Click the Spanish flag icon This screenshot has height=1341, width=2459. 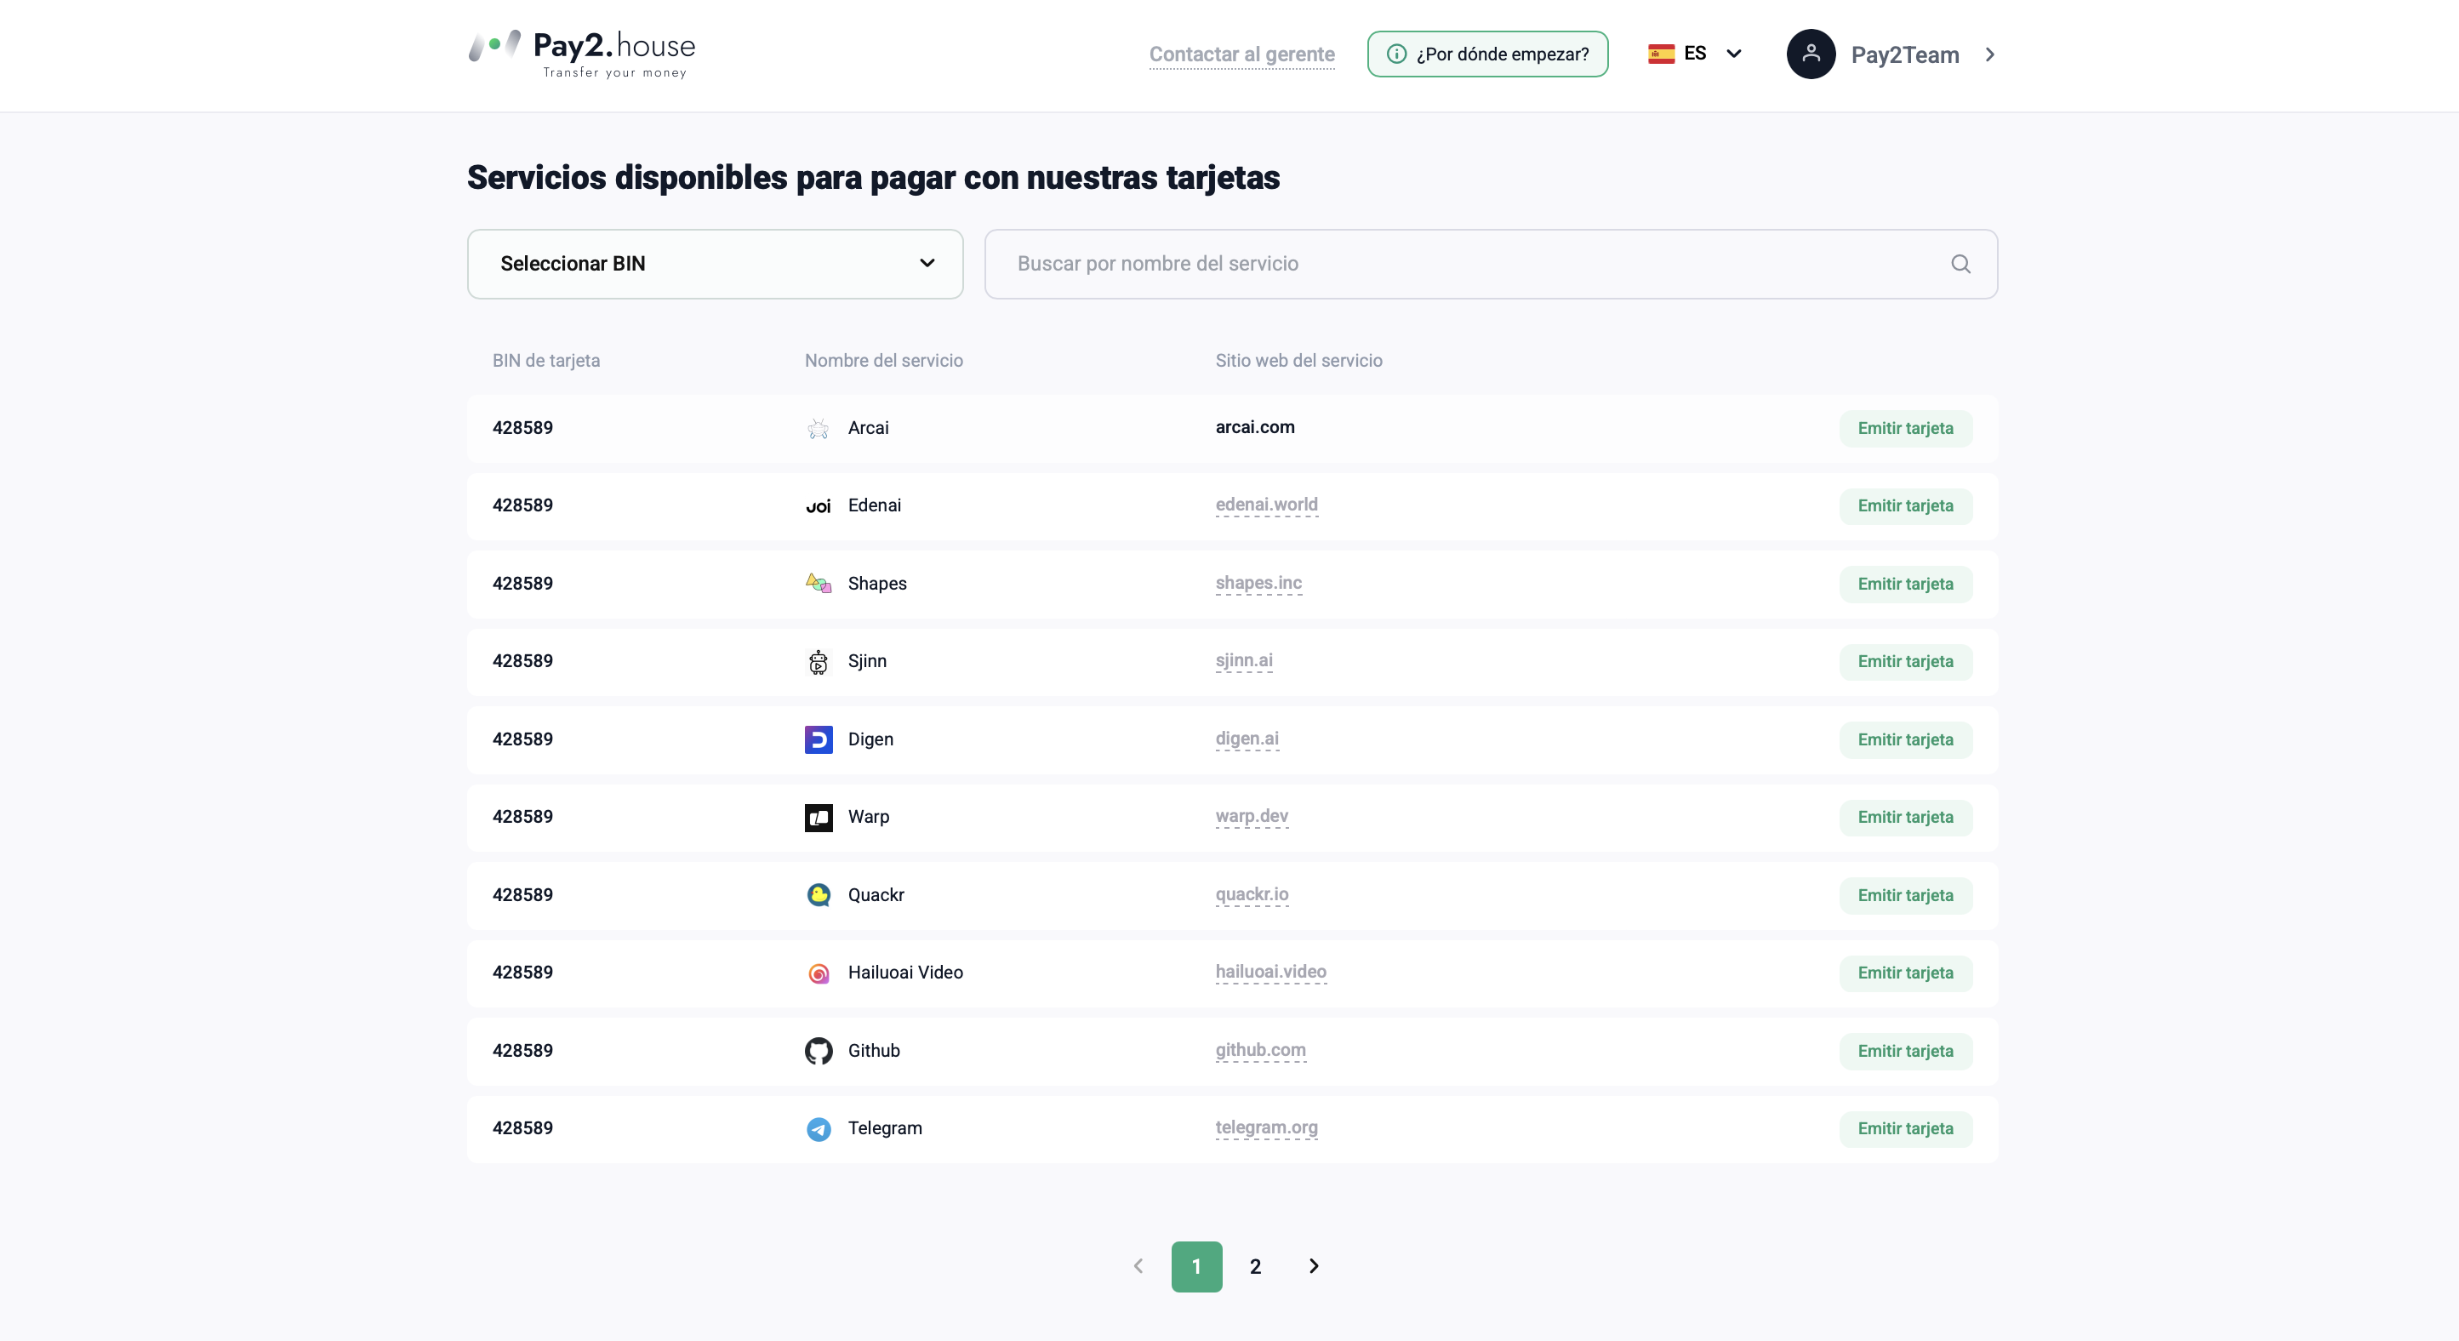click(x=1661, y=54)
